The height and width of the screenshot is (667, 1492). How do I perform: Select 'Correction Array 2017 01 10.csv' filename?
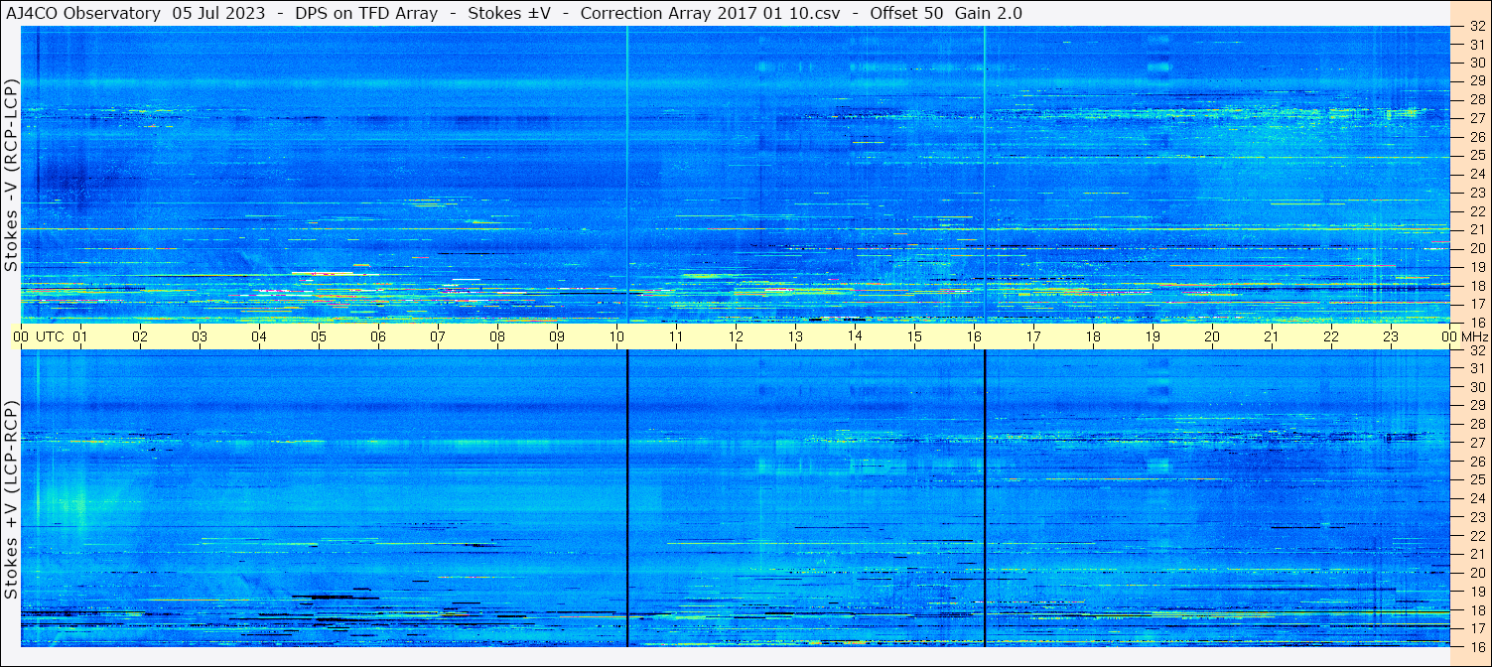711,13
